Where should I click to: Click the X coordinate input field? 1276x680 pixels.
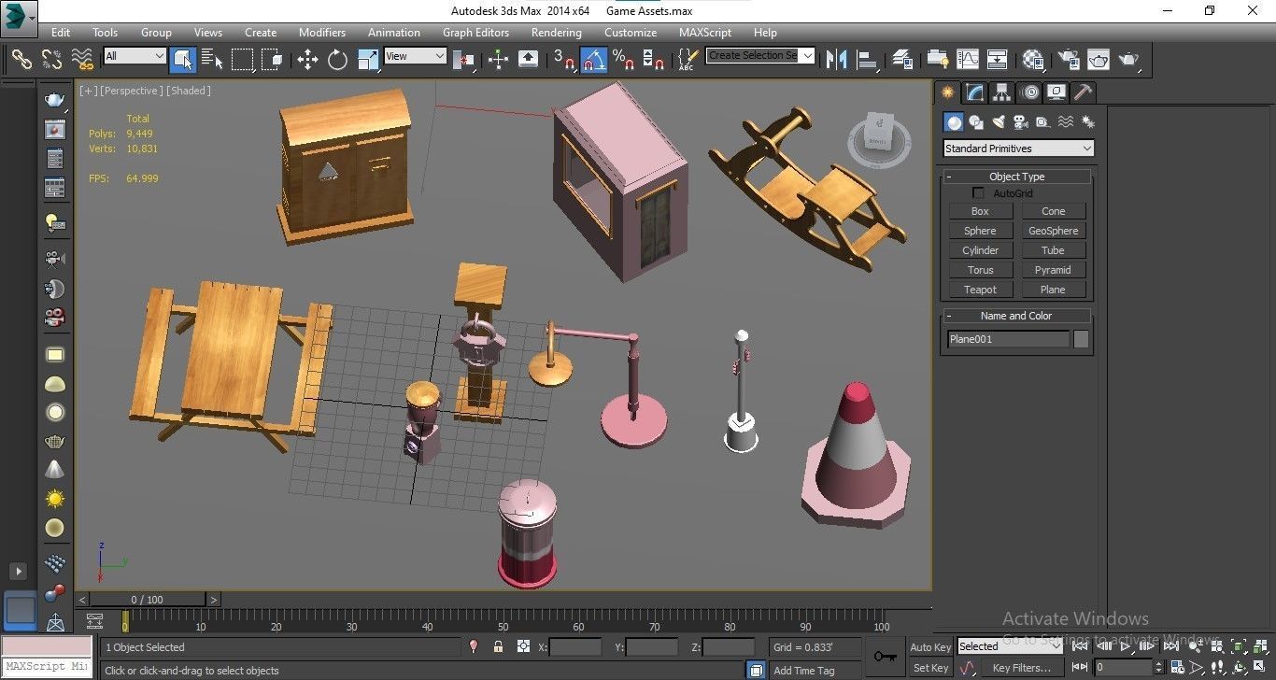(575, 646)
